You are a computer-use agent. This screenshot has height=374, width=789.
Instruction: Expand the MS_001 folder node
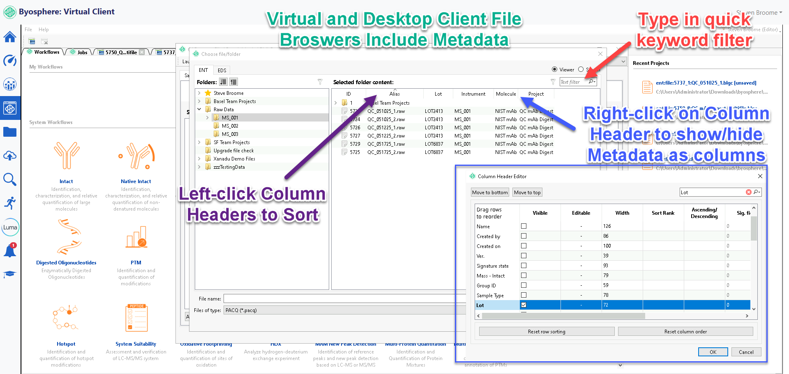(x=208, y=117)
